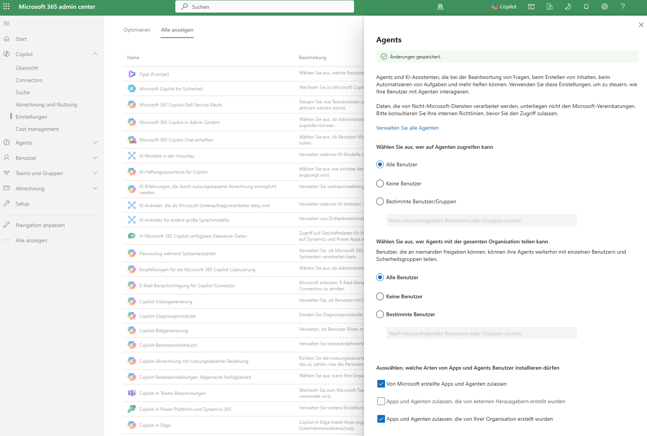The image size is (647, 436).
Task: Switch to the Optimieren tab
Action: (x=137, y=30)
